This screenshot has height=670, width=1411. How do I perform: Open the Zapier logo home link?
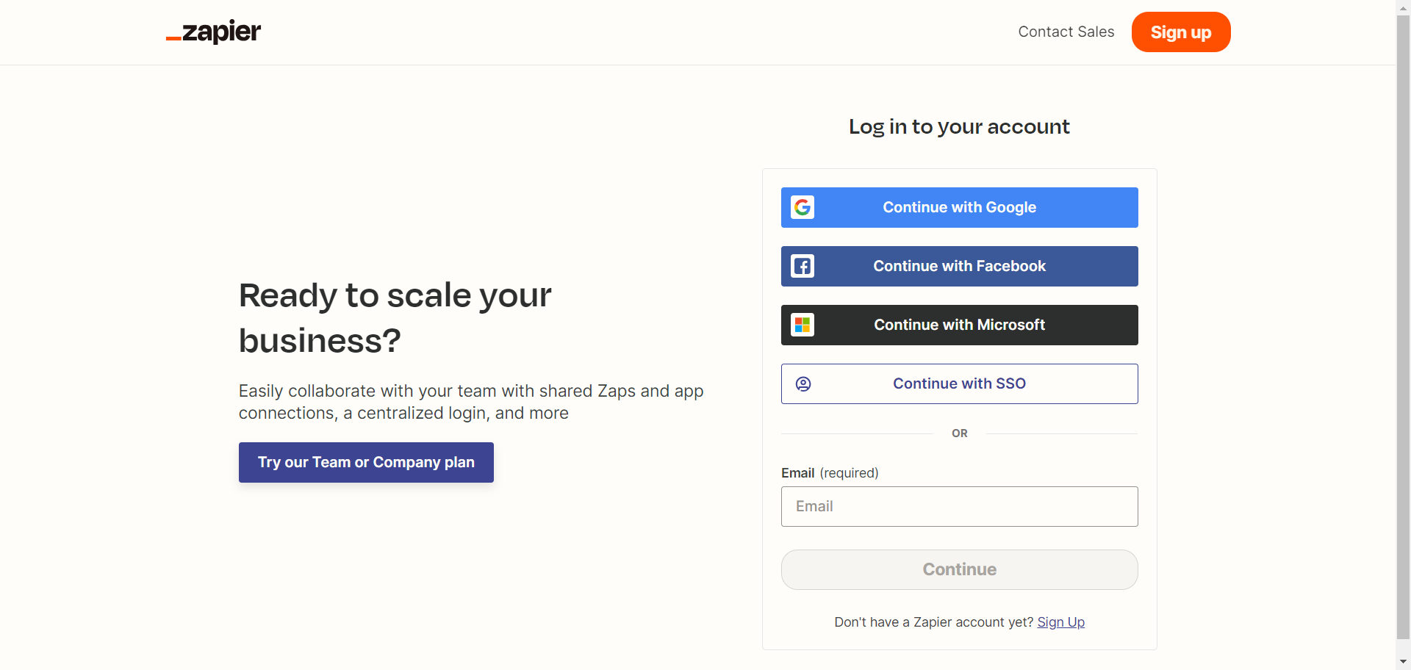(213, 32)
